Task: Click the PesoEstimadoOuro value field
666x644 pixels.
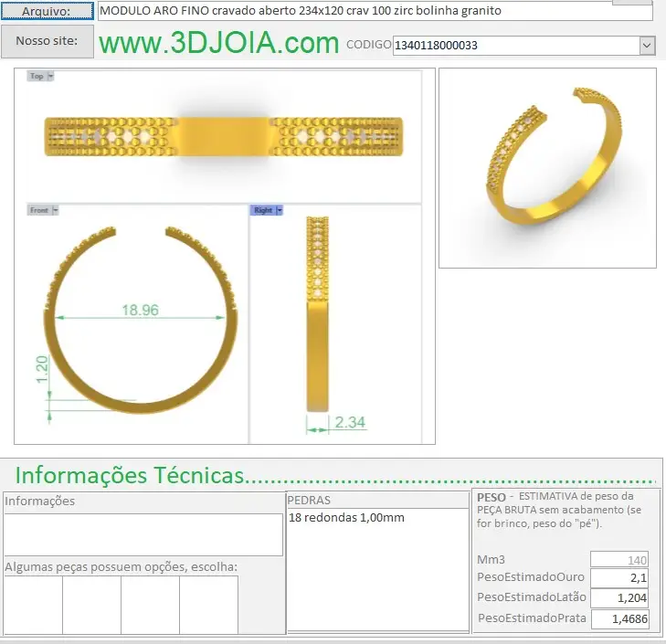Action: pyautogui.click(x=618, y=578)
